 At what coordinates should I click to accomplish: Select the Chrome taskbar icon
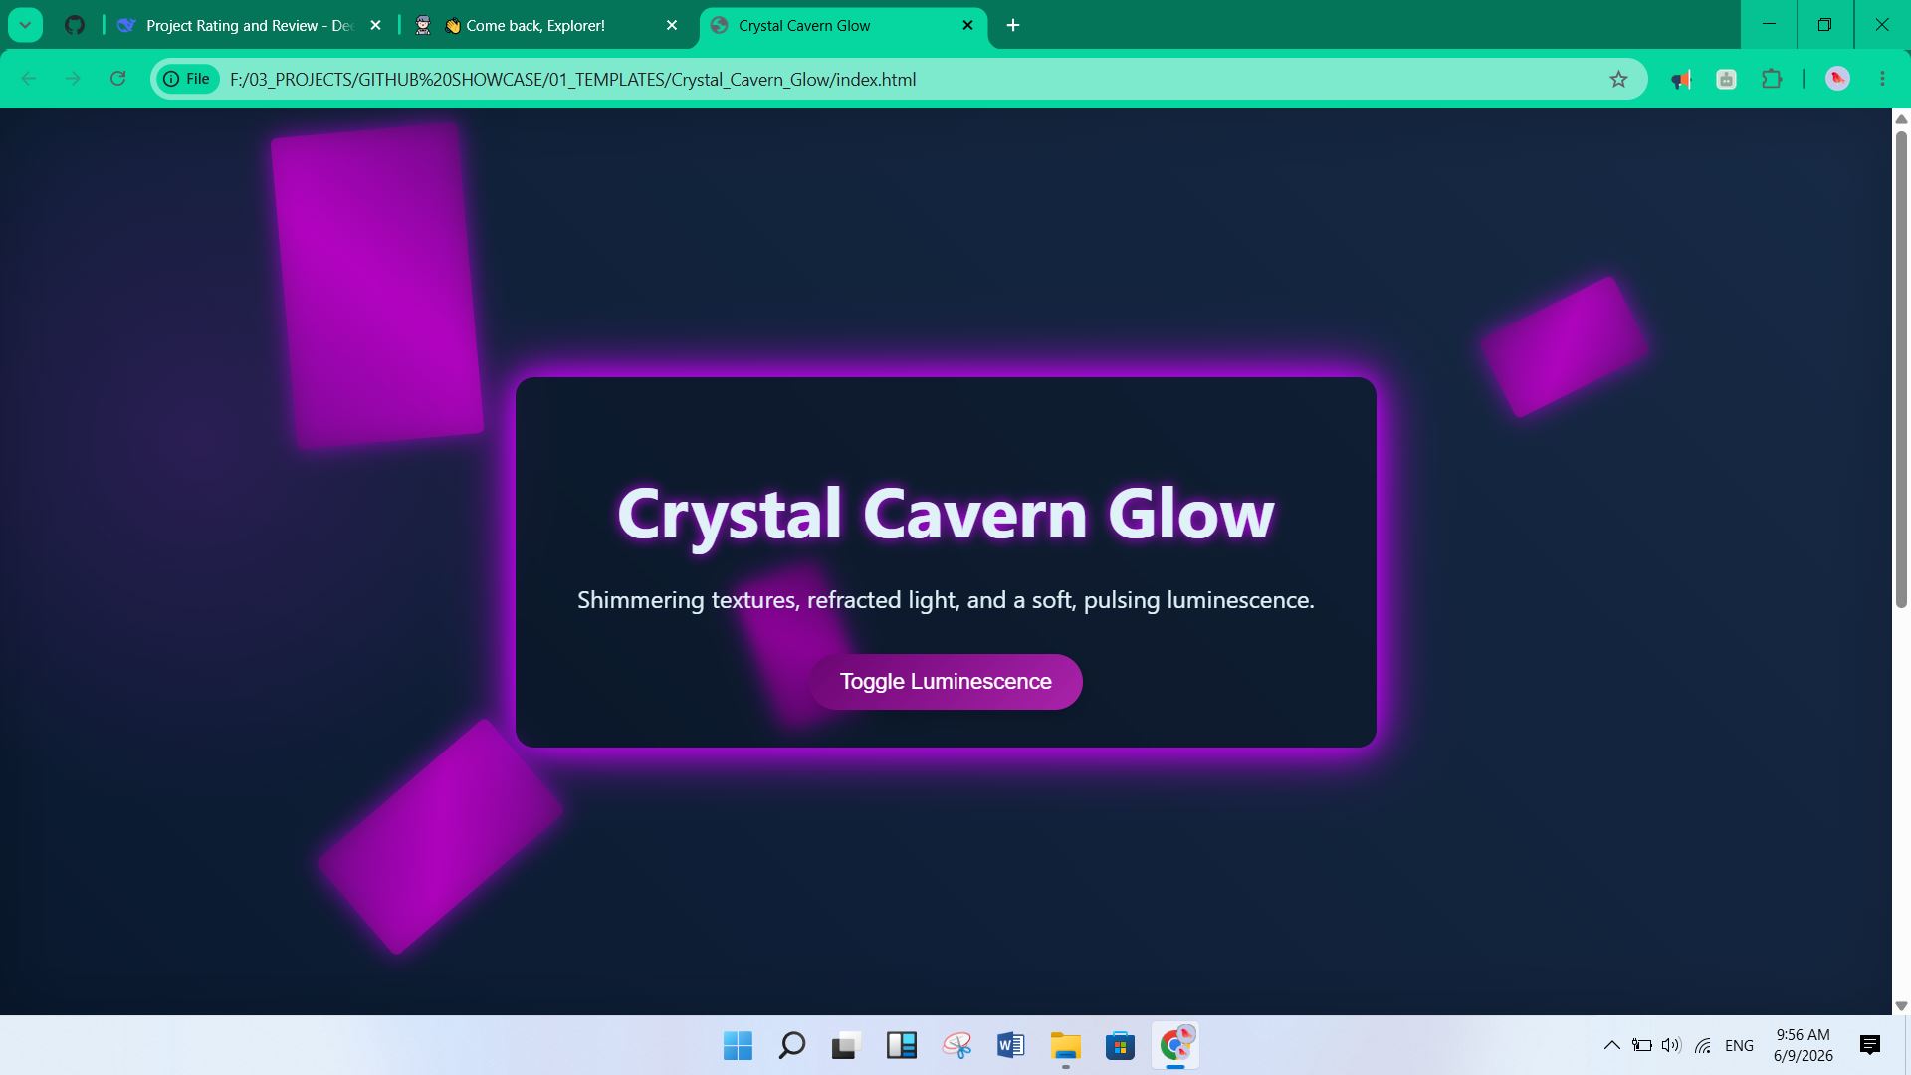(x=1175, y=1045)
